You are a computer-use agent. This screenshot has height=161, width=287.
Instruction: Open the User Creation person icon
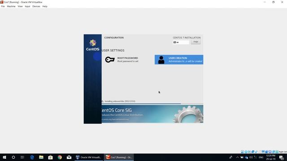[161, 59]
